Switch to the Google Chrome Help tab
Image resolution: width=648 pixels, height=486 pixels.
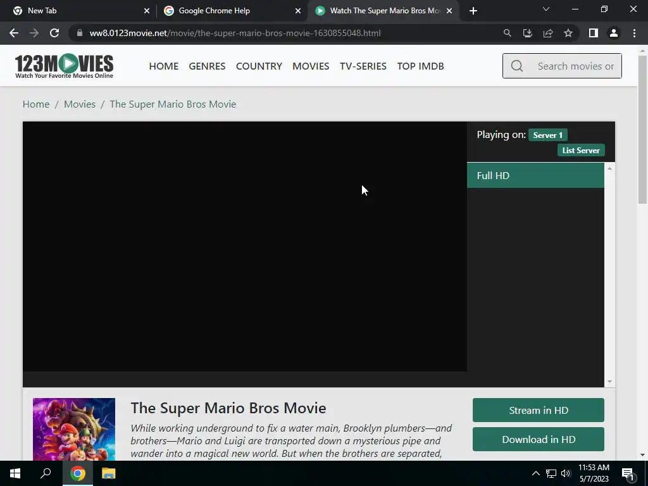pos(232,11)
